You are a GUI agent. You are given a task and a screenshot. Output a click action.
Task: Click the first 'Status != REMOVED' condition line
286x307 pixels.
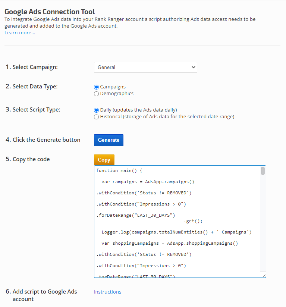click(x=144, y=193)
